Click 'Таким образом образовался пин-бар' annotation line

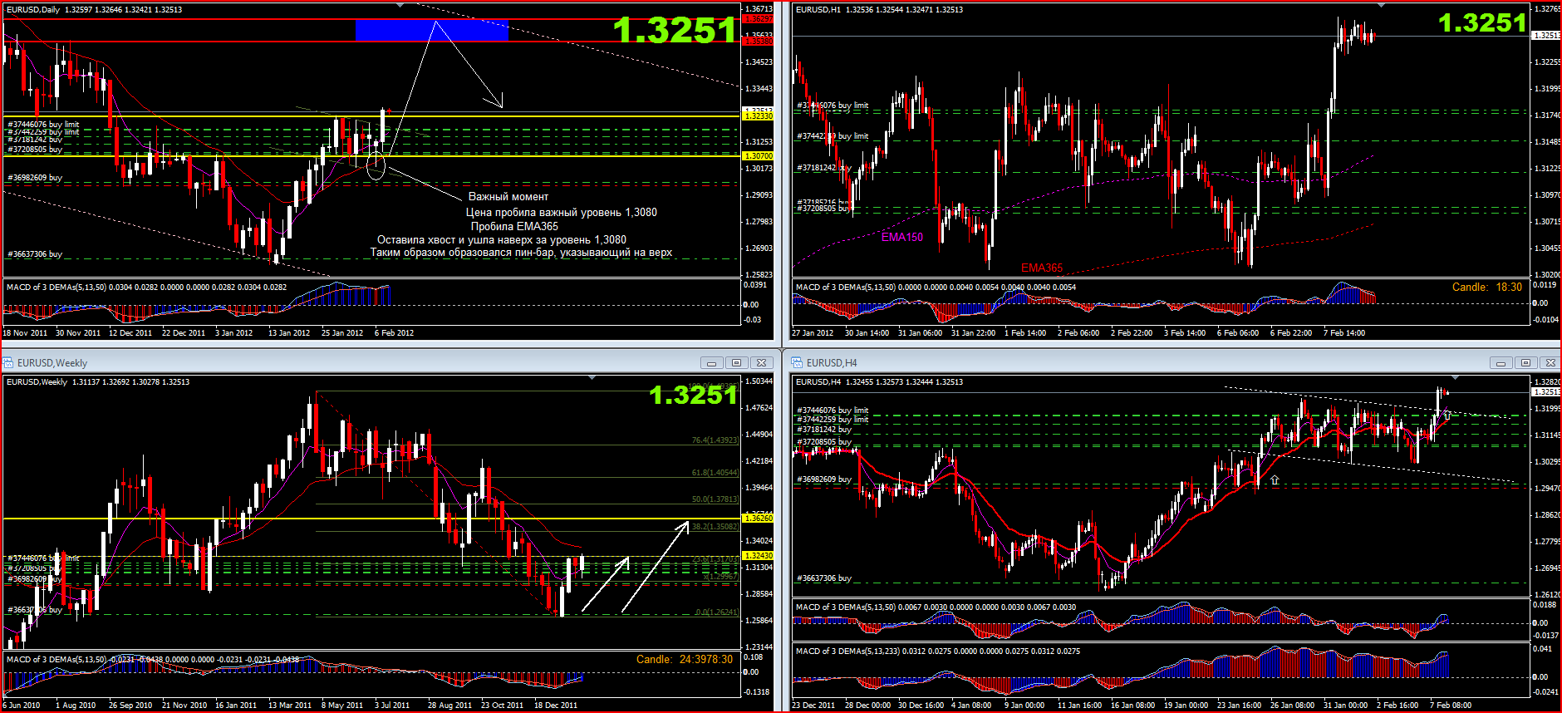click(521, 253)
